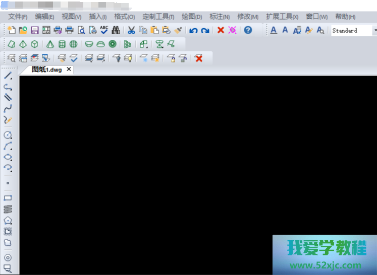Click the Find binoculars icon
Viewport: 377px width, 275px height.
[x=116, y=30]
